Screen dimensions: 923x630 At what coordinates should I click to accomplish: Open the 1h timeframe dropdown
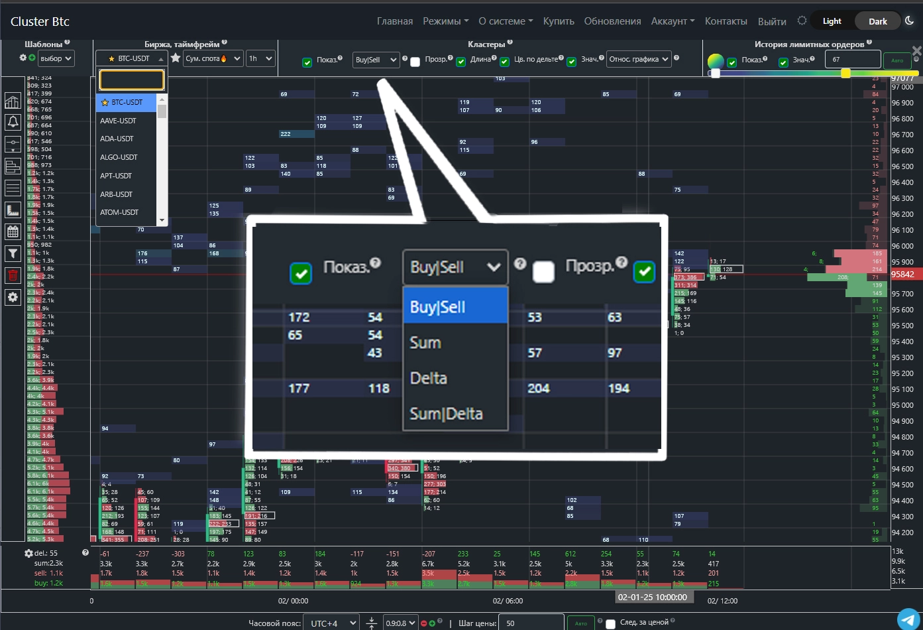pyautogui.click(x=260, y=58)
